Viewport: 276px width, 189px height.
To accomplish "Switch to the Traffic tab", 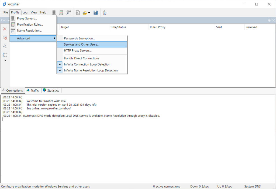I will (x=33, y=90).
